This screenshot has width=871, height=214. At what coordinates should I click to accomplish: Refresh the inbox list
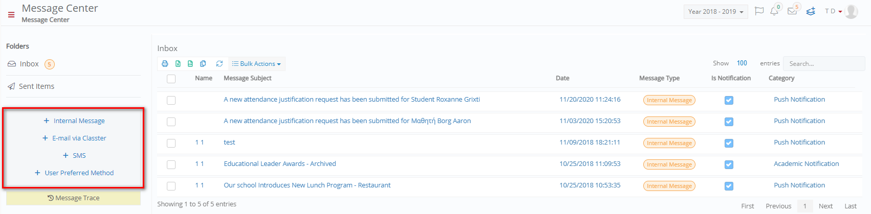point(220,64)
